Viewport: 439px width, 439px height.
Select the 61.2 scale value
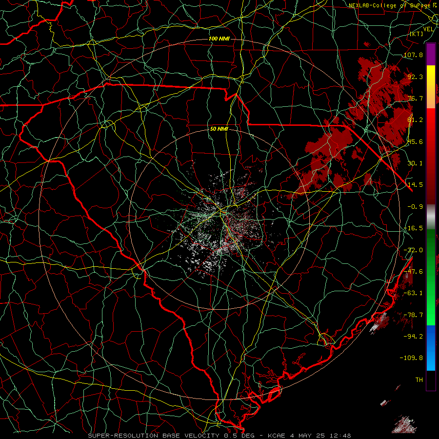(415, 120)
